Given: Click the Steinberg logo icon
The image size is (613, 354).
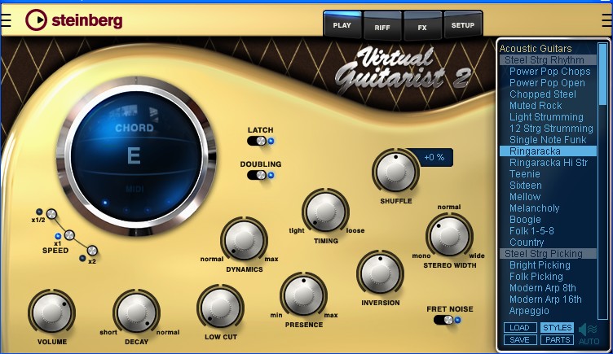Looking at the screenshot, I should [36, 20].
